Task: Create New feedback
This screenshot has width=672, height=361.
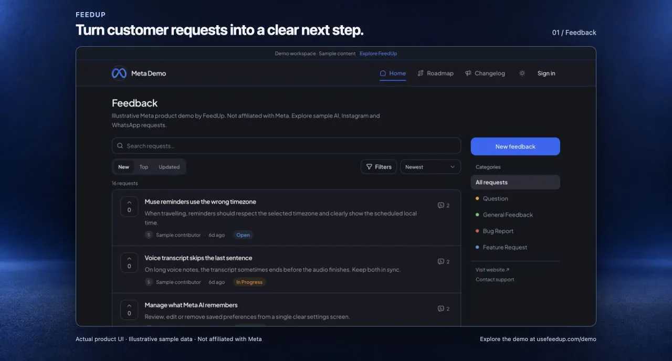Action: click(x=515, y=146)
